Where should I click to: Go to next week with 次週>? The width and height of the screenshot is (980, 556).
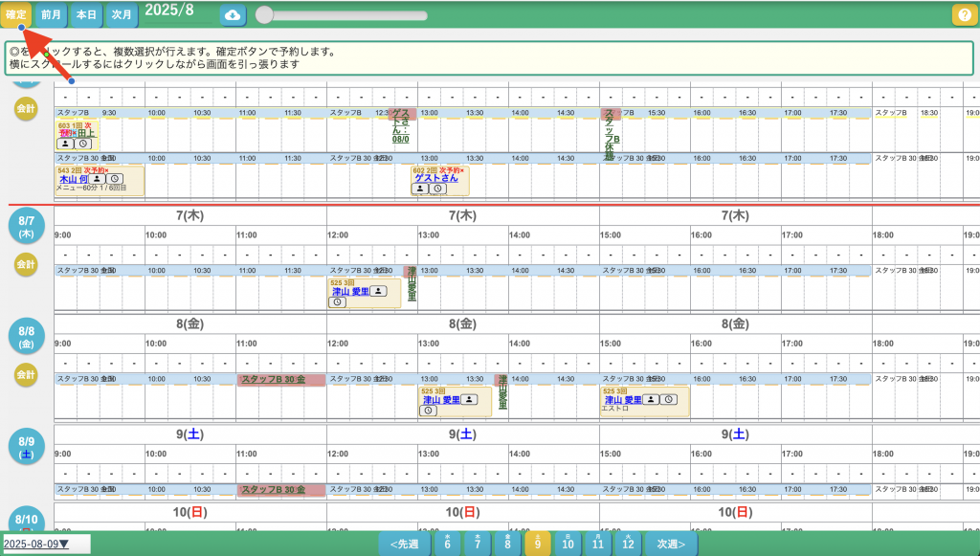pos(671,545)
